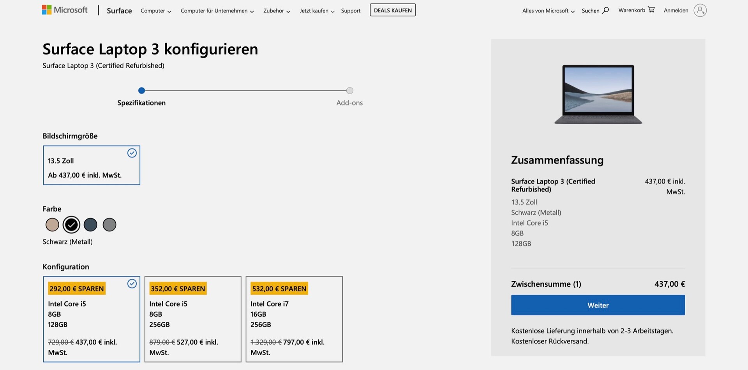The height and width of the screenshot is (370, 748).
Task: Click the Spezifikationen step marker
Action: click(x=141, y=90)
